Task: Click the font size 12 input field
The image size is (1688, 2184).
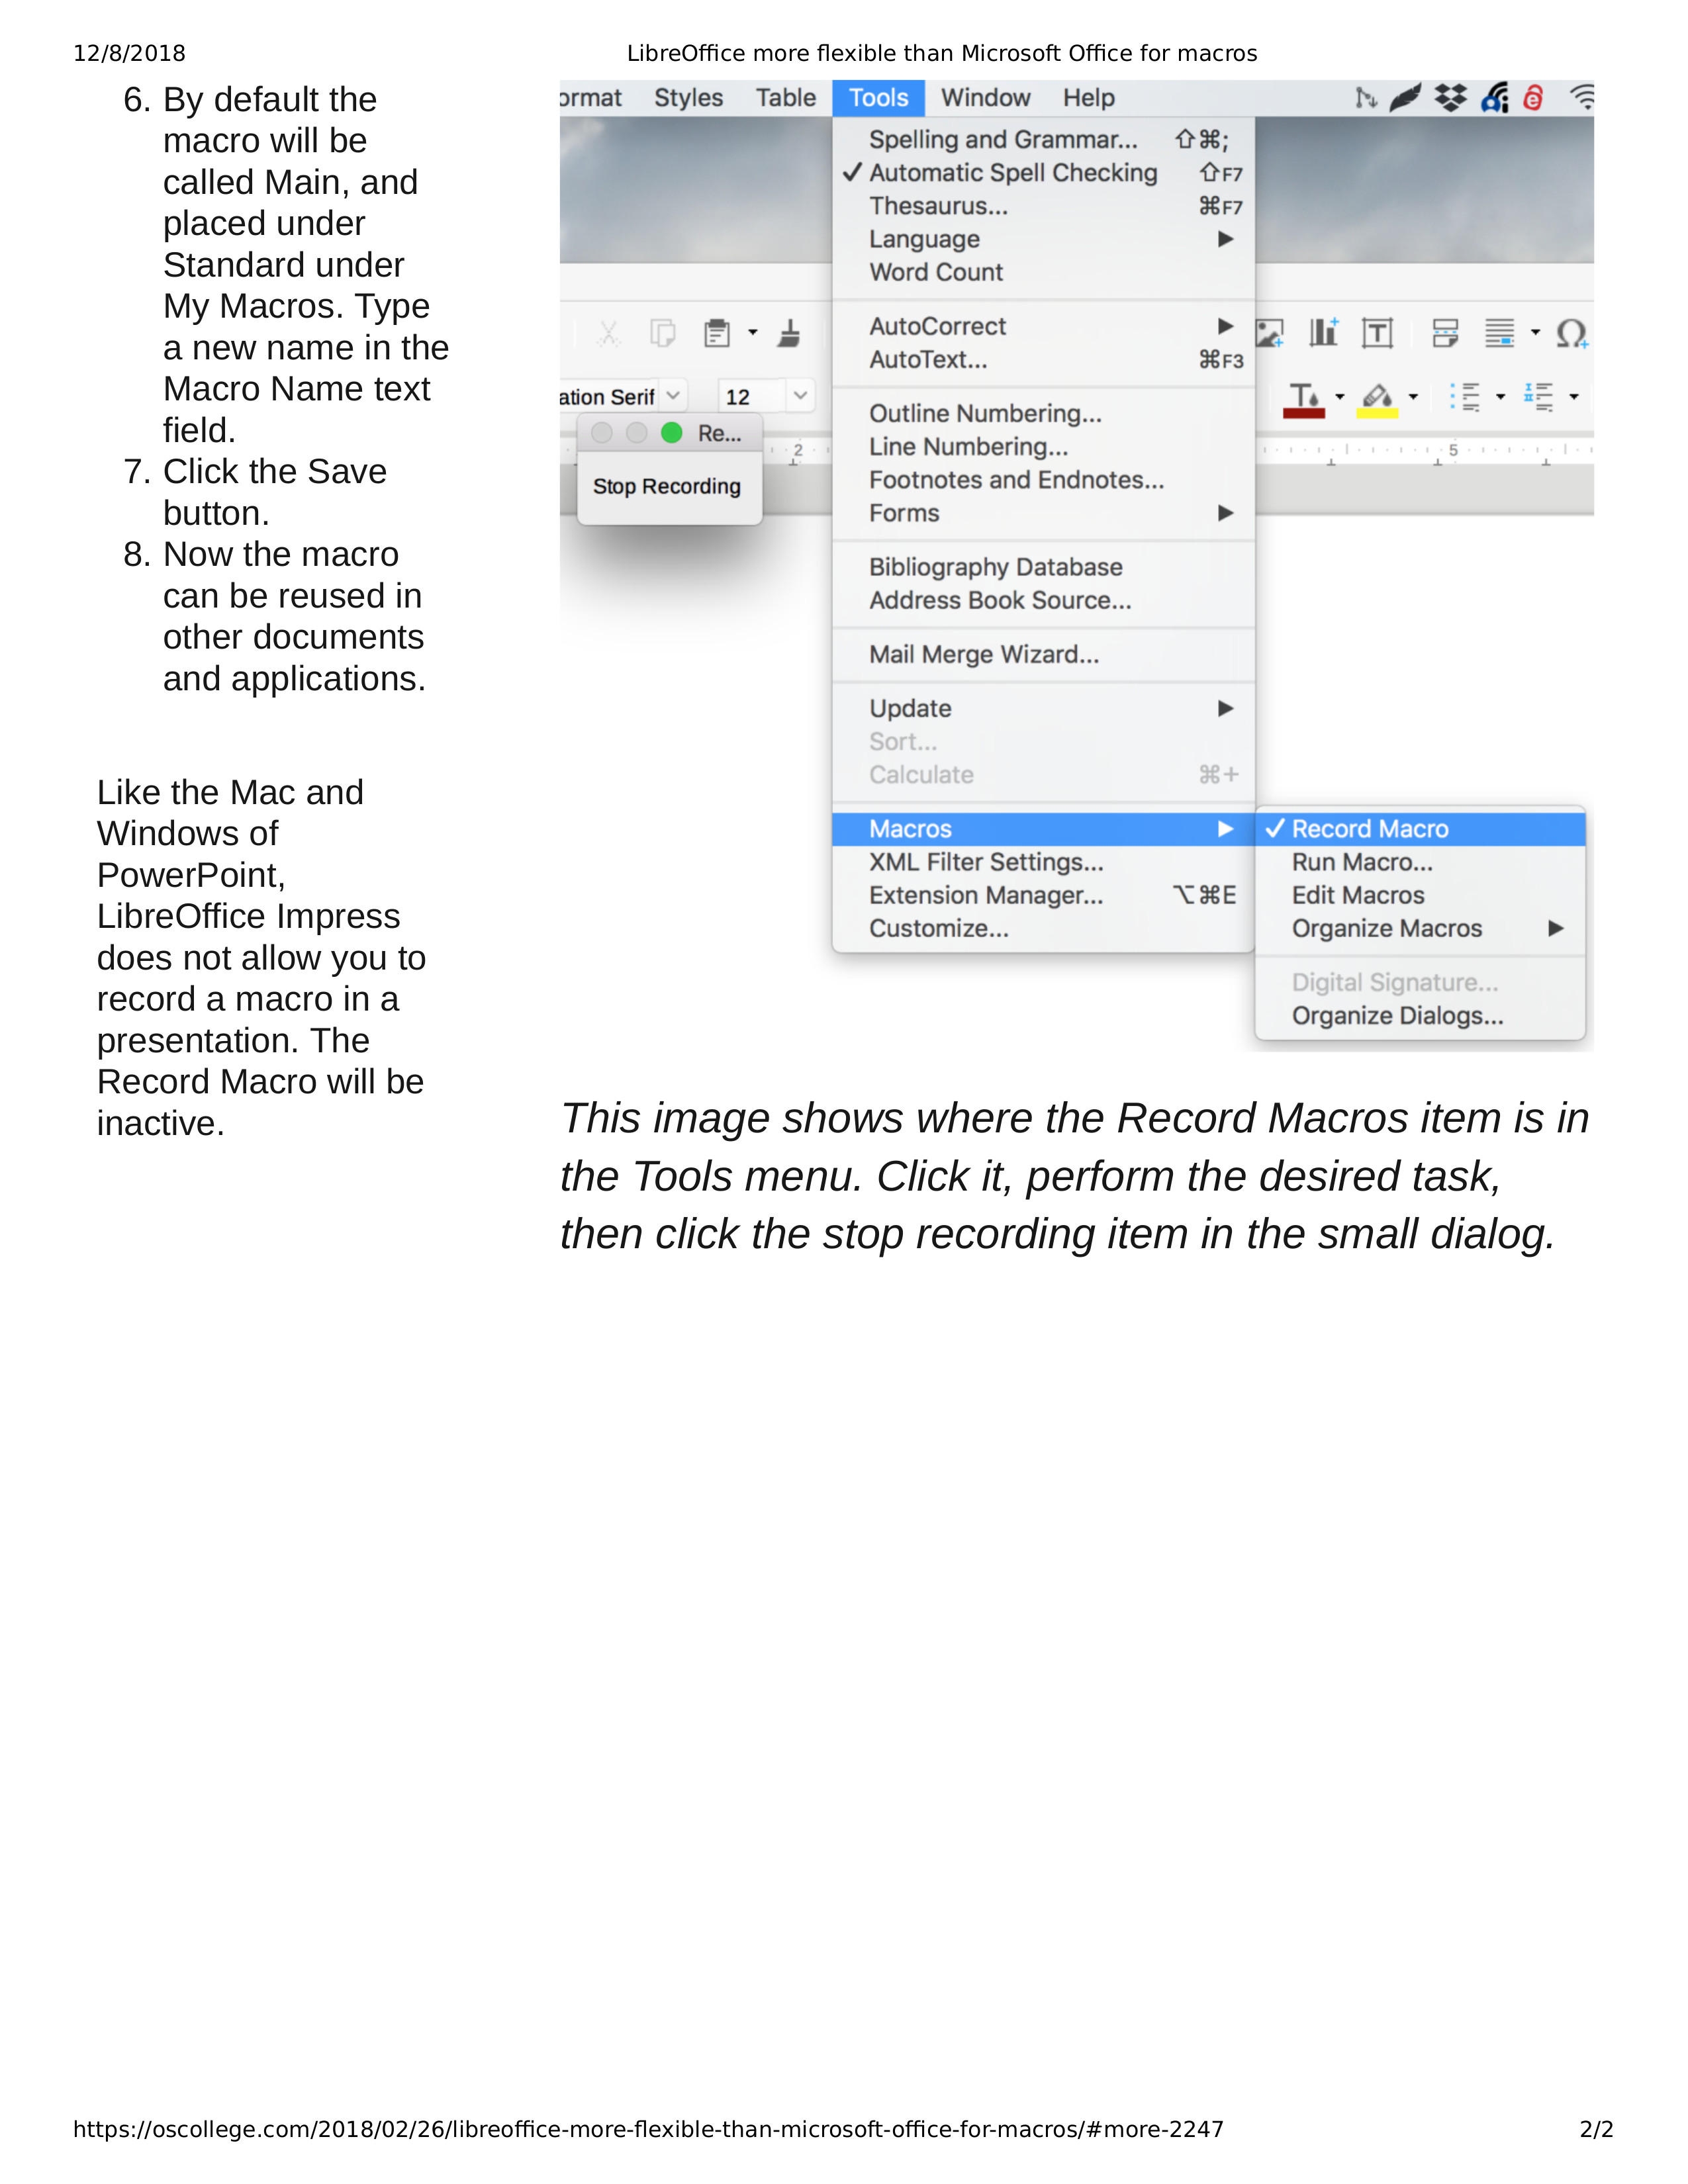Action: point(752,397)
